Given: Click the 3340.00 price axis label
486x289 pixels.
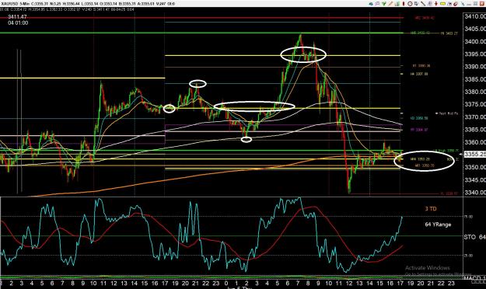Looking at the screenshot, I should coord(475,193).
